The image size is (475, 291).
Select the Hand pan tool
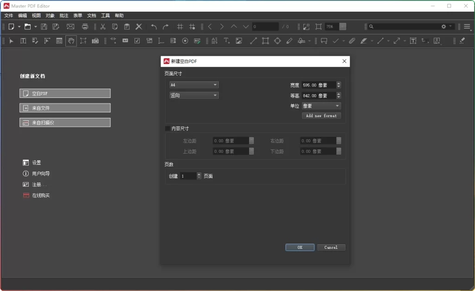(71, 41)
